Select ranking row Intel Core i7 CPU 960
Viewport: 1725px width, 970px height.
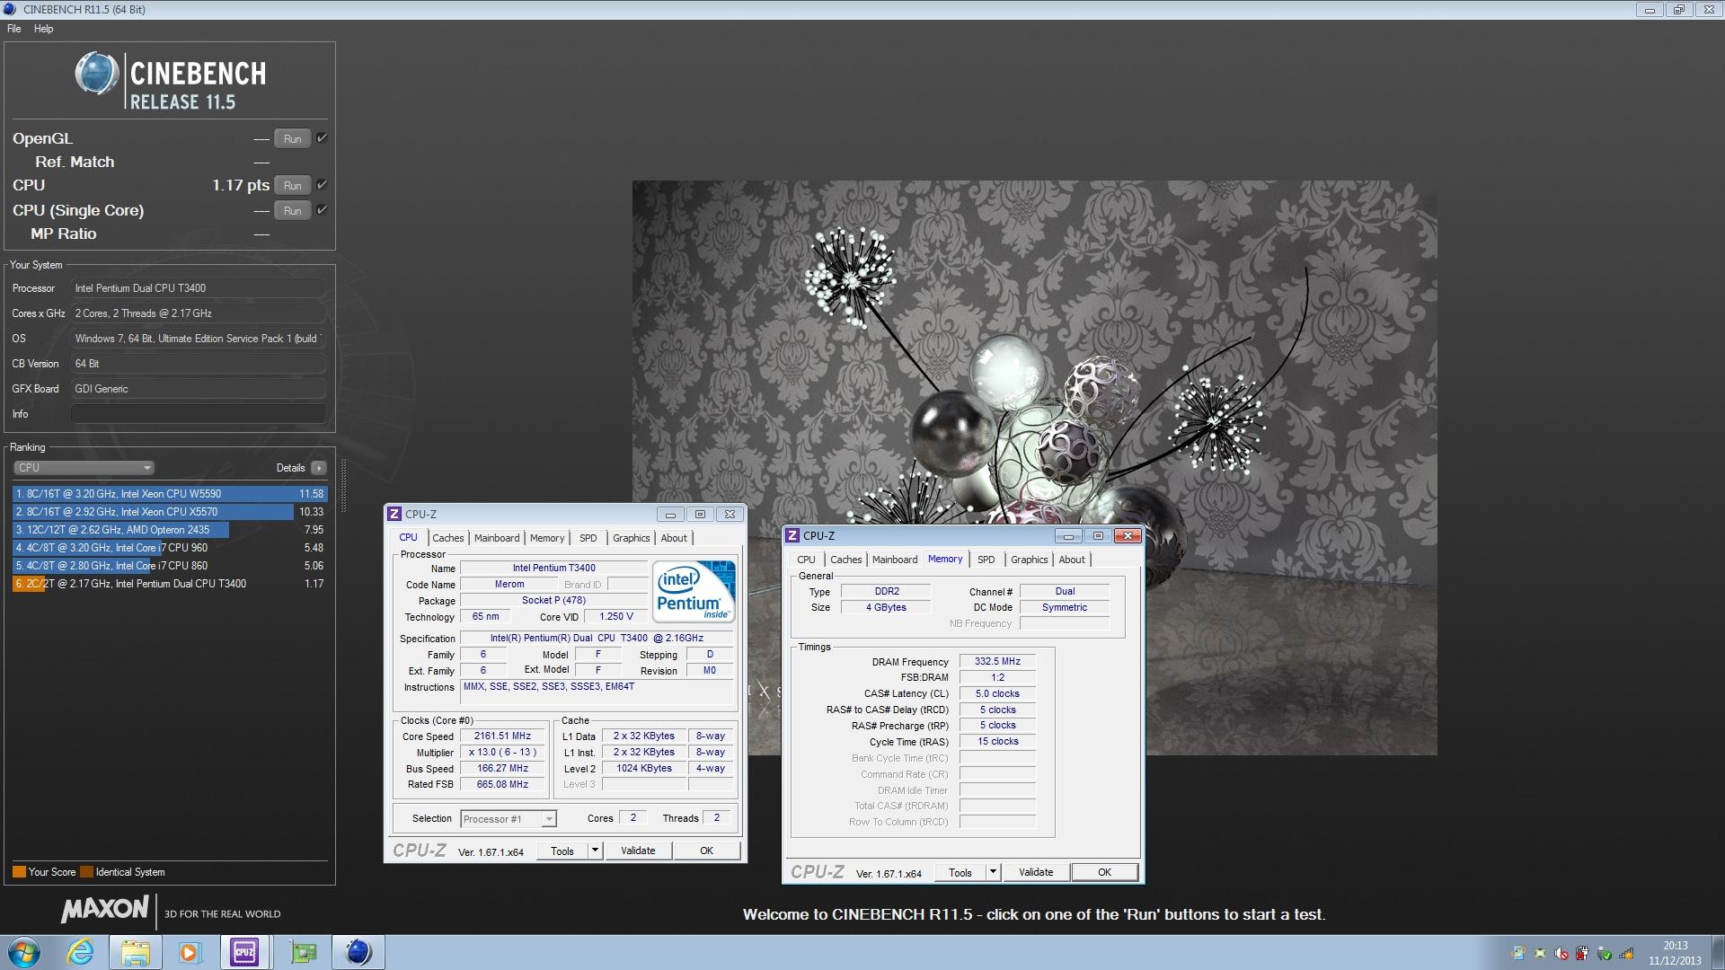pyautogui.click(x=169, y=548)
